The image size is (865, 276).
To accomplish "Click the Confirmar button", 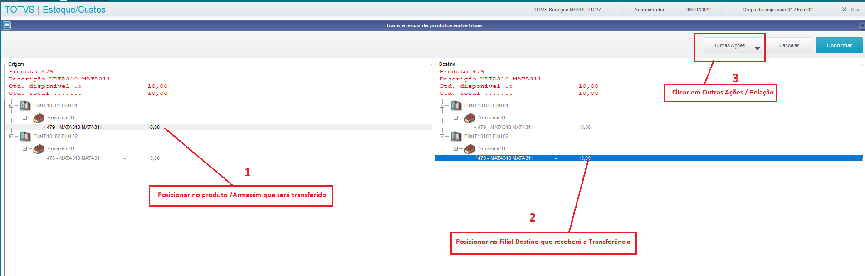I will pyautogui.click(x=839, y=45).
